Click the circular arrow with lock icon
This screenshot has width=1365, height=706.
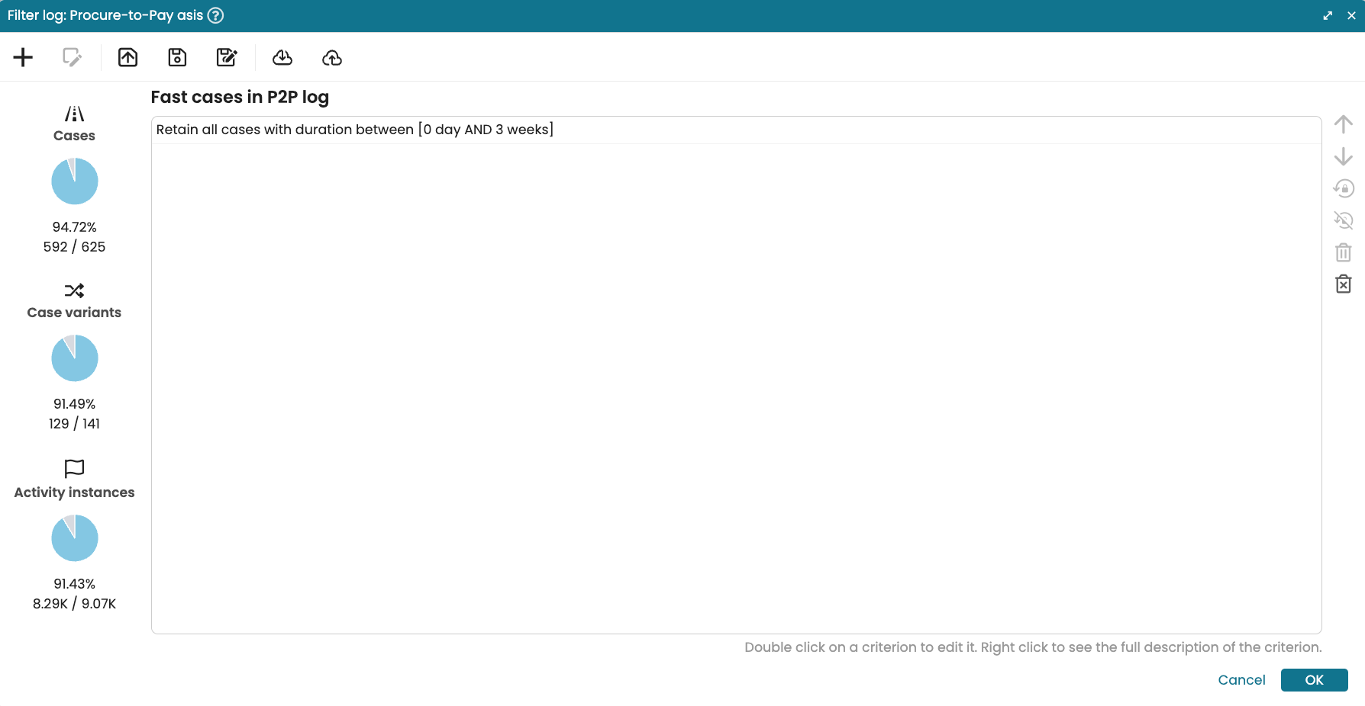click(x=1343, y=188)
